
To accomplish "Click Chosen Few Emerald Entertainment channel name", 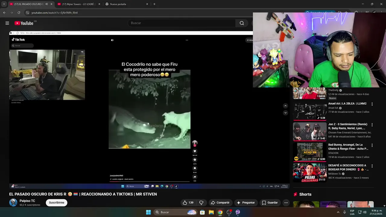I will click(350, 133).
